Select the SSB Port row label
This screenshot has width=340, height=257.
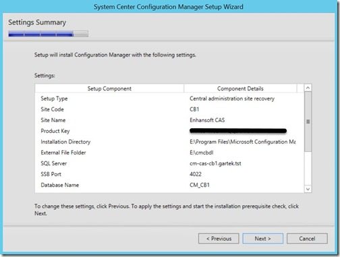point(51,174)
